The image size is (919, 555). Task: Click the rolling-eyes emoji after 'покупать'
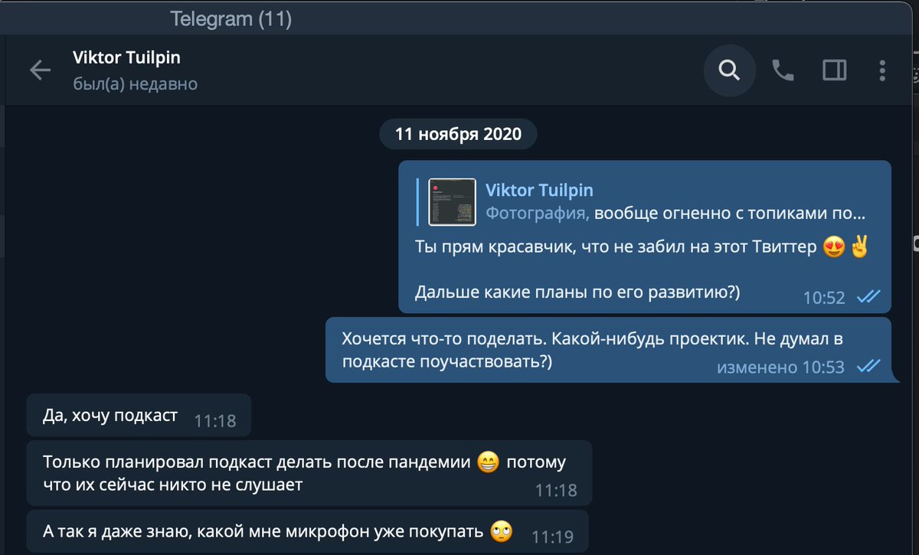coord(501,531)
